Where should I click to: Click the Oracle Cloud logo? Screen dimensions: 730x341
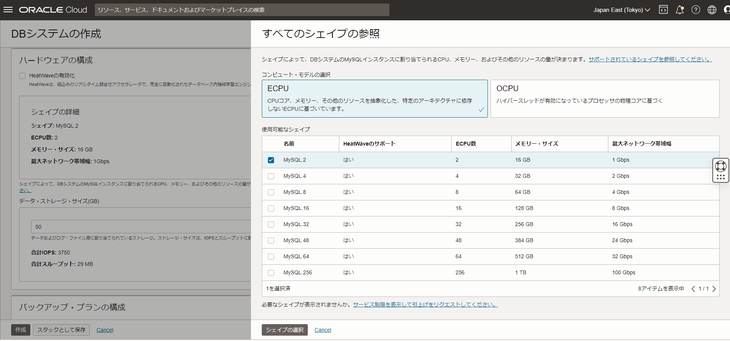[53, 10]
